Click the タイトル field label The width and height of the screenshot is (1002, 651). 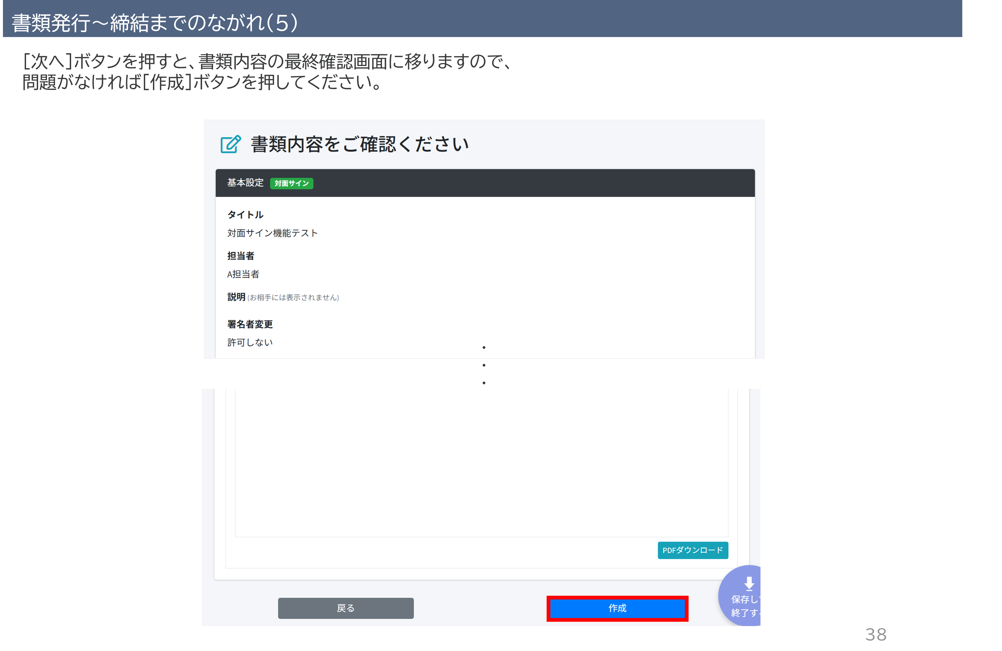click(246, 215)
